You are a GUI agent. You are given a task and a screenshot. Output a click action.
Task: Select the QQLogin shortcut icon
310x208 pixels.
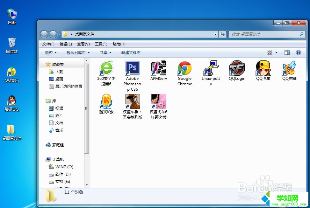coord(237,68)
